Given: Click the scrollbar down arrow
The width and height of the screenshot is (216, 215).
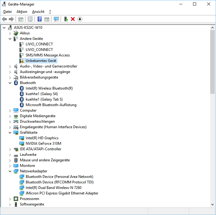Looking at the screenshot, I should coord(212,204).
